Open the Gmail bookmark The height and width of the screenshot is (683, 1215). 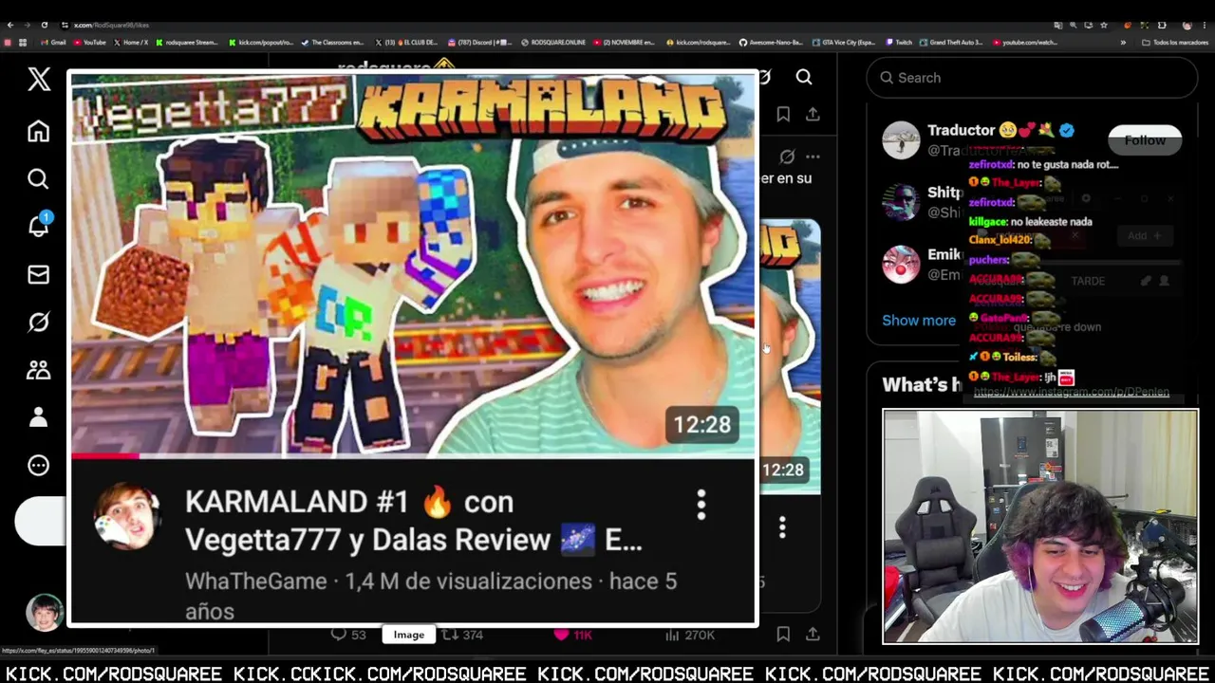pos(53,43)
